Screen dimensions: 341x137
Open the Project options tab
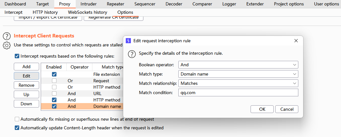[x=289, y=4]
